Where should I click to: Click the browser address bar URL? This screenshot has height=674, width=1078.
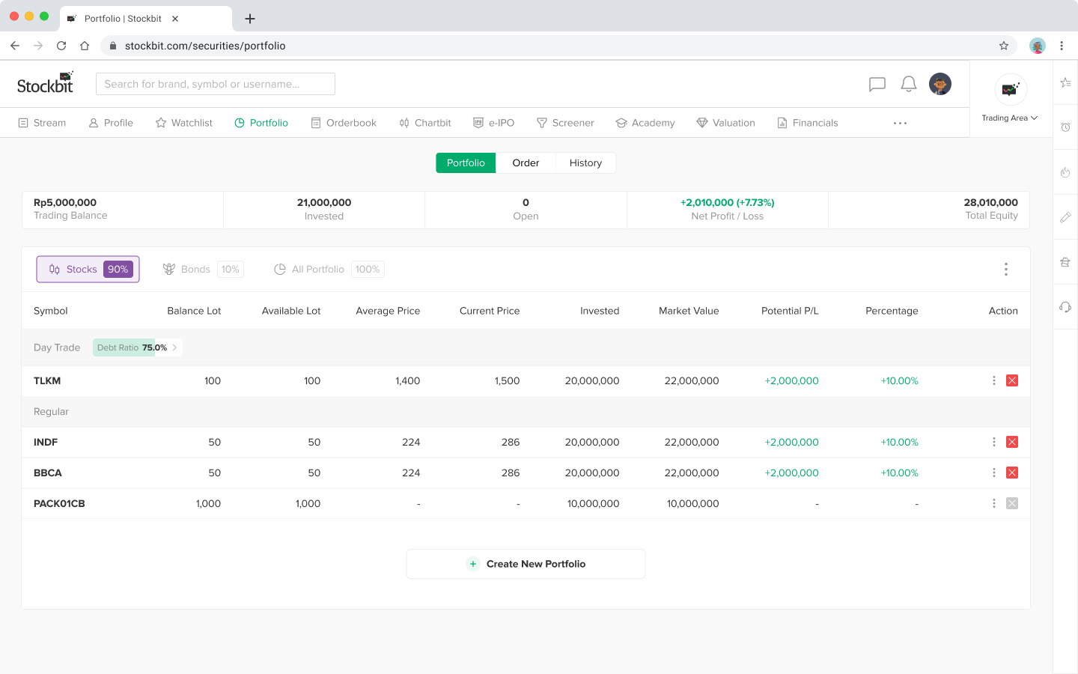(205, 46)
